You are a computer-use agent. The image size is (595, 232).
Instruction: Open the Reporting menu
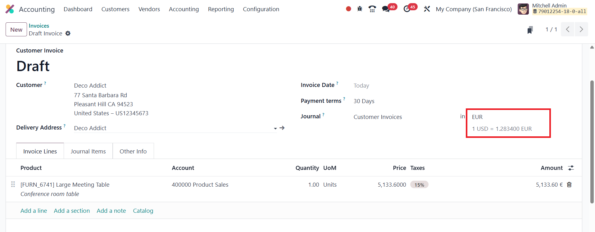click(x=221, y=9)
